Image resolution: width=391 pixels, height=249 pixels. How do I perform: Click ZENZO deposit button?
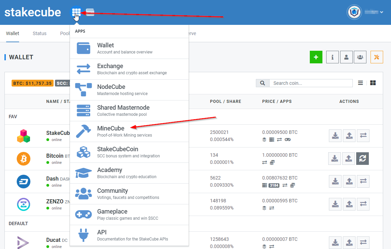[x=335, y=204]
